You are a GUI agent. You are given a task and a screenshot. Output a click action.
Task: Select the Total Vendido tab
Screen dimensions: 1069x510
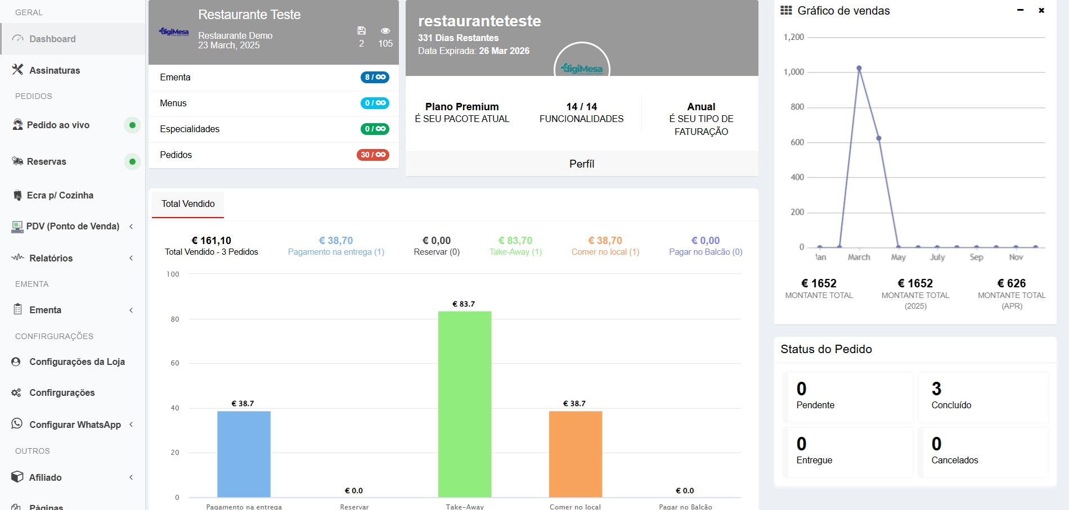tap(188, 204)
